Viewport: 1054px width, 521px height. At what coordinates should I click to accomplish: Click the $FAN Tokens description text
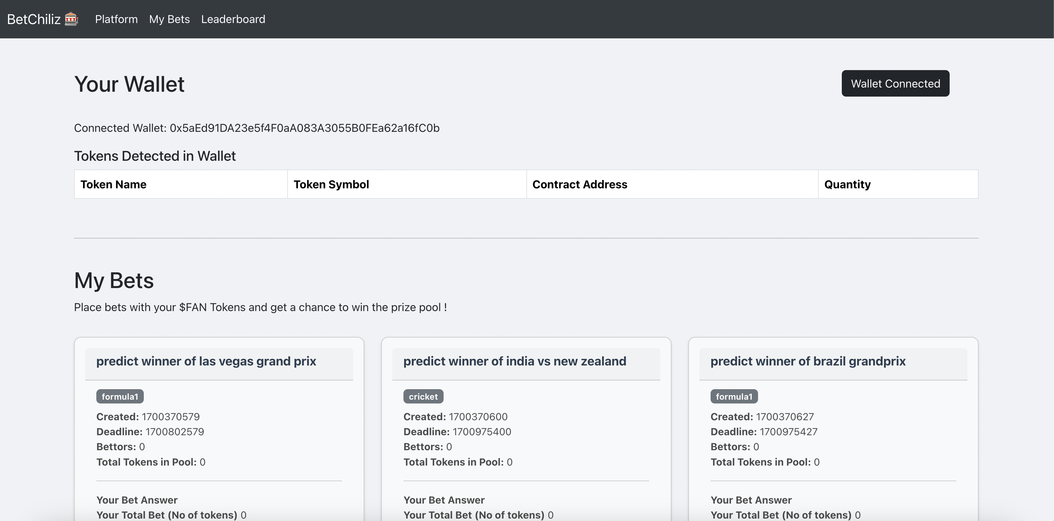pos(260,307)
